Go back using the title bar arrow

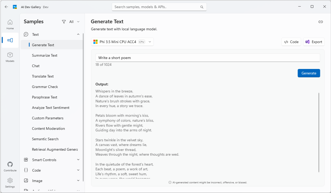(6, 7)
